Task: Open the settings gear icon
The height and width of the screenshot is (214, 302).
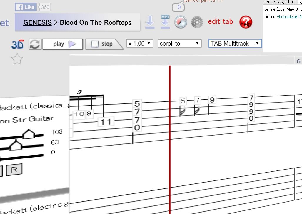Action: (197, 22)
